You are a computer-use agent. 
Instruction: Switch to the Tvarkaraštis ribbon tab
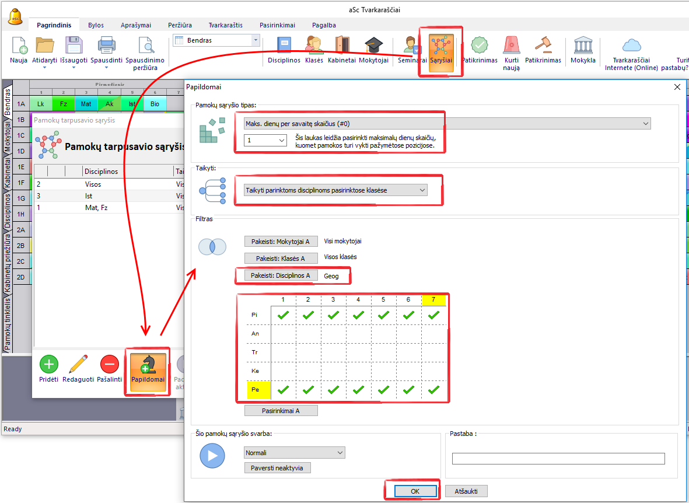pos(225,25)
